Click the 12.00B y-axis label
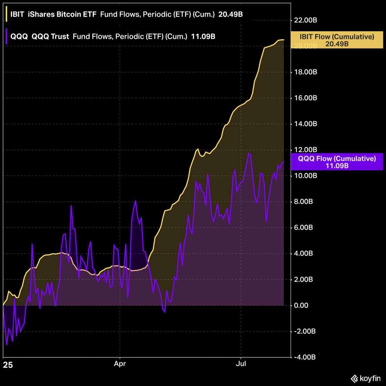The width and height of the screenshot is (386, 386). (305, 150)
